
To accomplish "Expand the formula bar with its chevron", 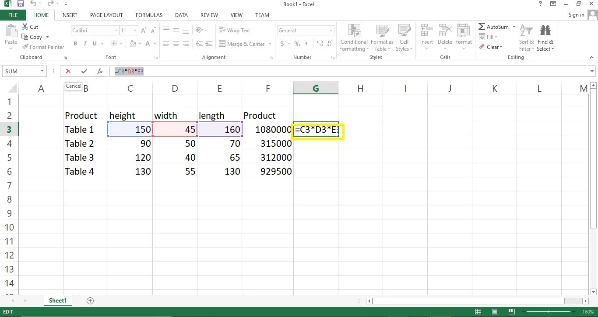I will click(x=593, y=71).
